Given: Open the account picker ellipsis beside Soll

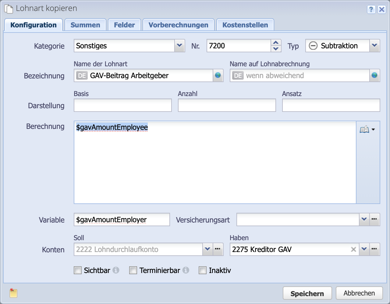Looking at the screenshot, I should 218,249.
